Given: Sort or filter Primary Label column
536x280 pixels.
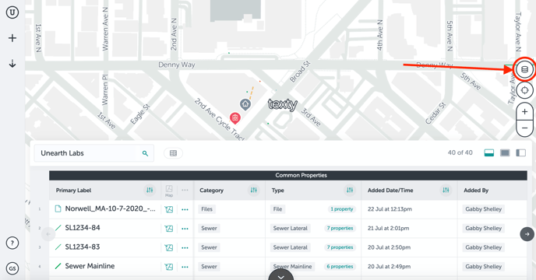Looking at the screenshot, I should pyautogui.click(x=150, y=191).
